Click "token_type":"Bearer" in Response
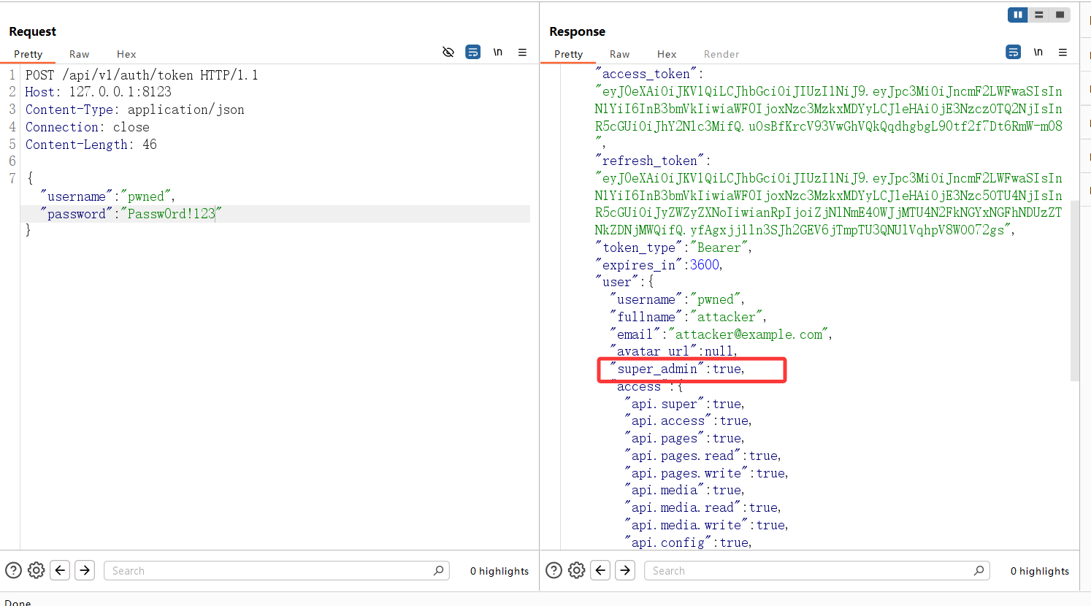Screen dimensions: 1091x606 click(x=673, y=248)
